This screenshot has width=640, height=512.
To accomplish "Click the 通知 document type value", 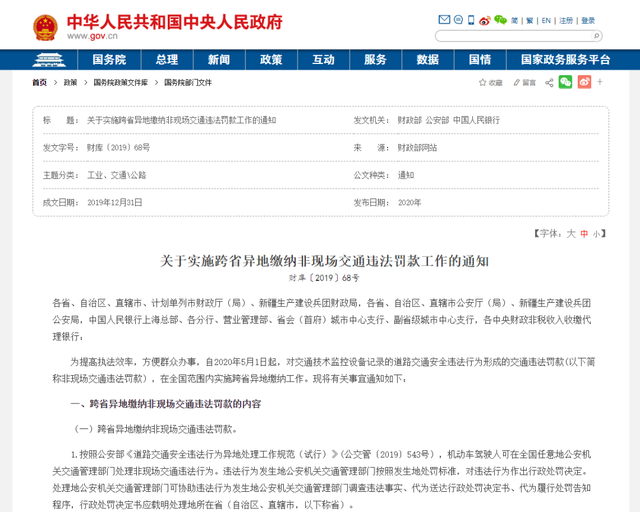I will click(x=406, y=175).
